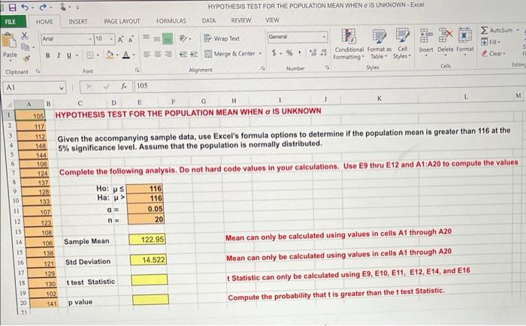526x326 pixels.
Task: Click the Accounting dollar format icon
Action: tap(274, 53)
